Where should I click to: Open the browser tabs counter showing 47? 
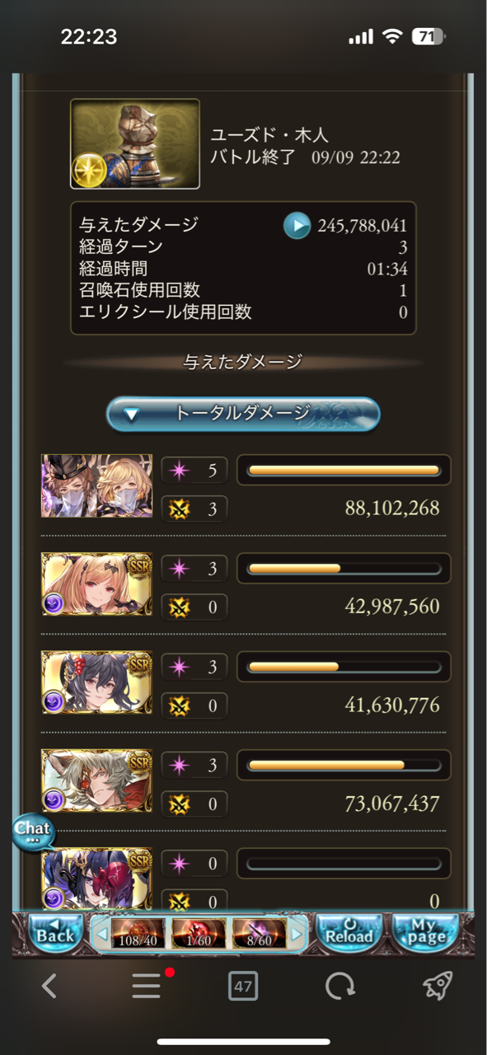pyautogui.click(x=243, y=986)
